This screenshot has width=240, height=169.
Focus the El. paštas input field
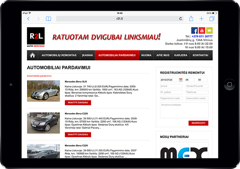point(171,92)
